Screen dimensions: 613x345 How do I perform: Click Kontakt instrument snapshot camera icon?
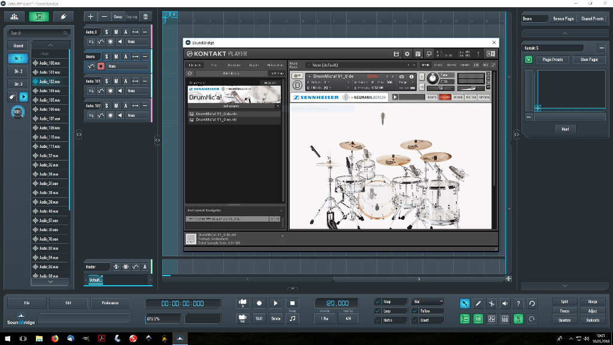402,77
